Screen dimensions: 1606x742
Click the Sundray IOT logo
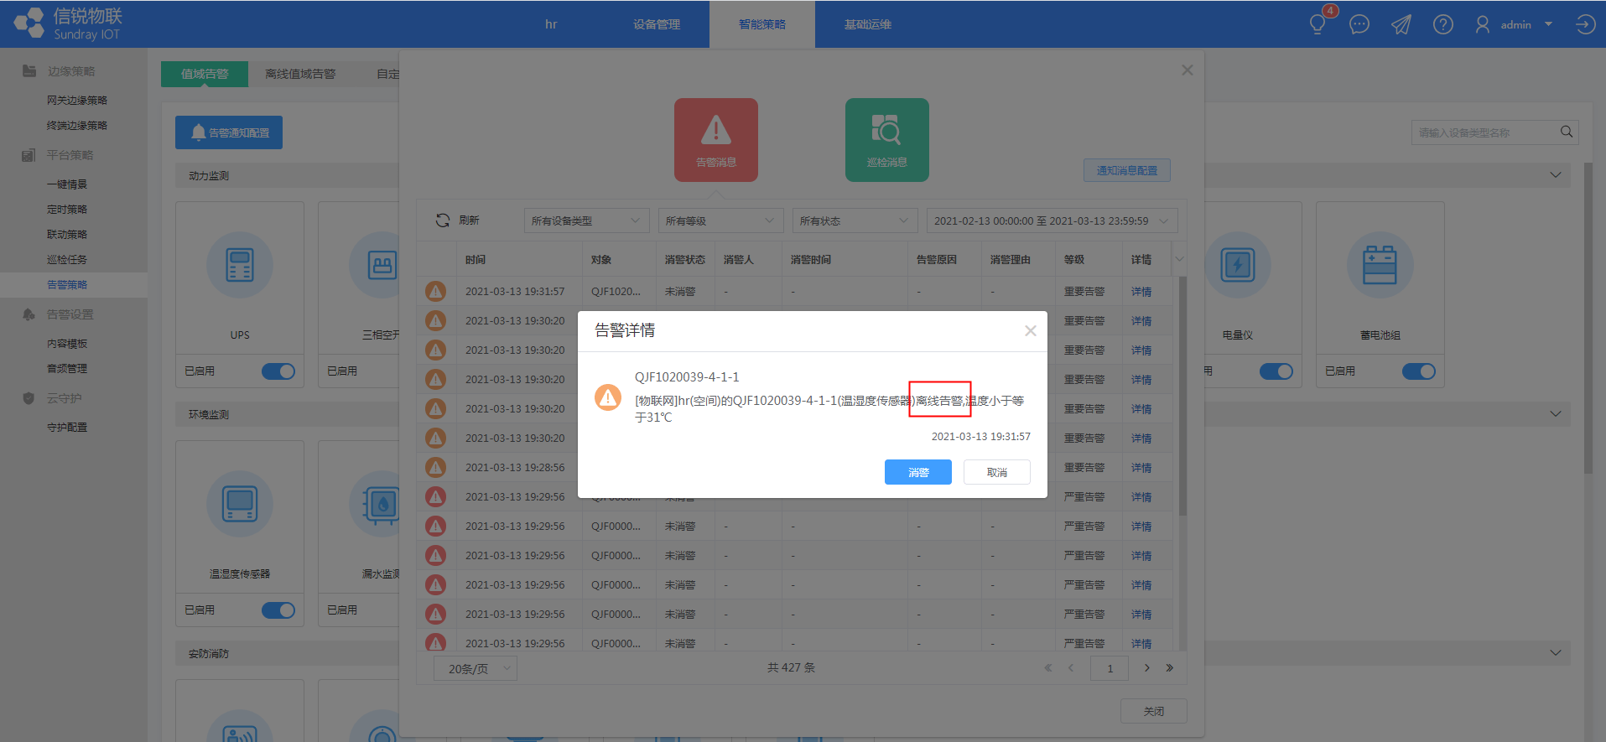[x=67, y=23]
